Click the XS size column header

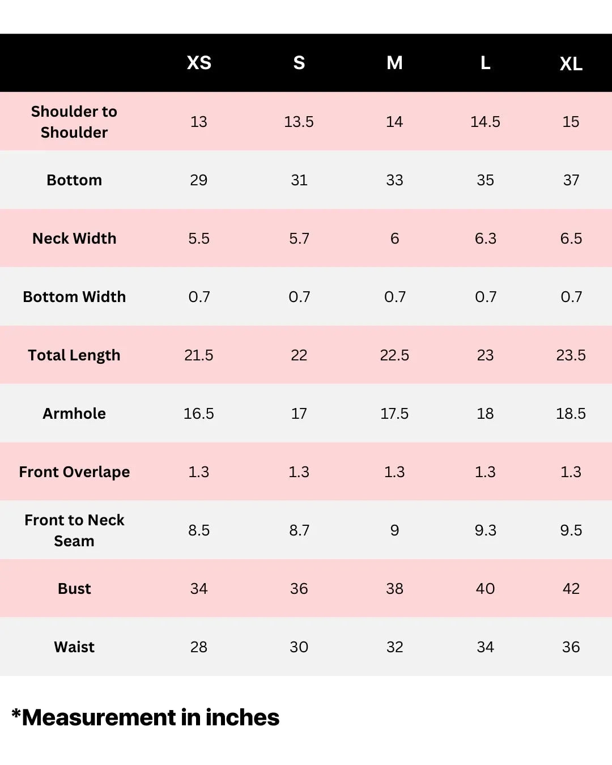coord(199,63)
